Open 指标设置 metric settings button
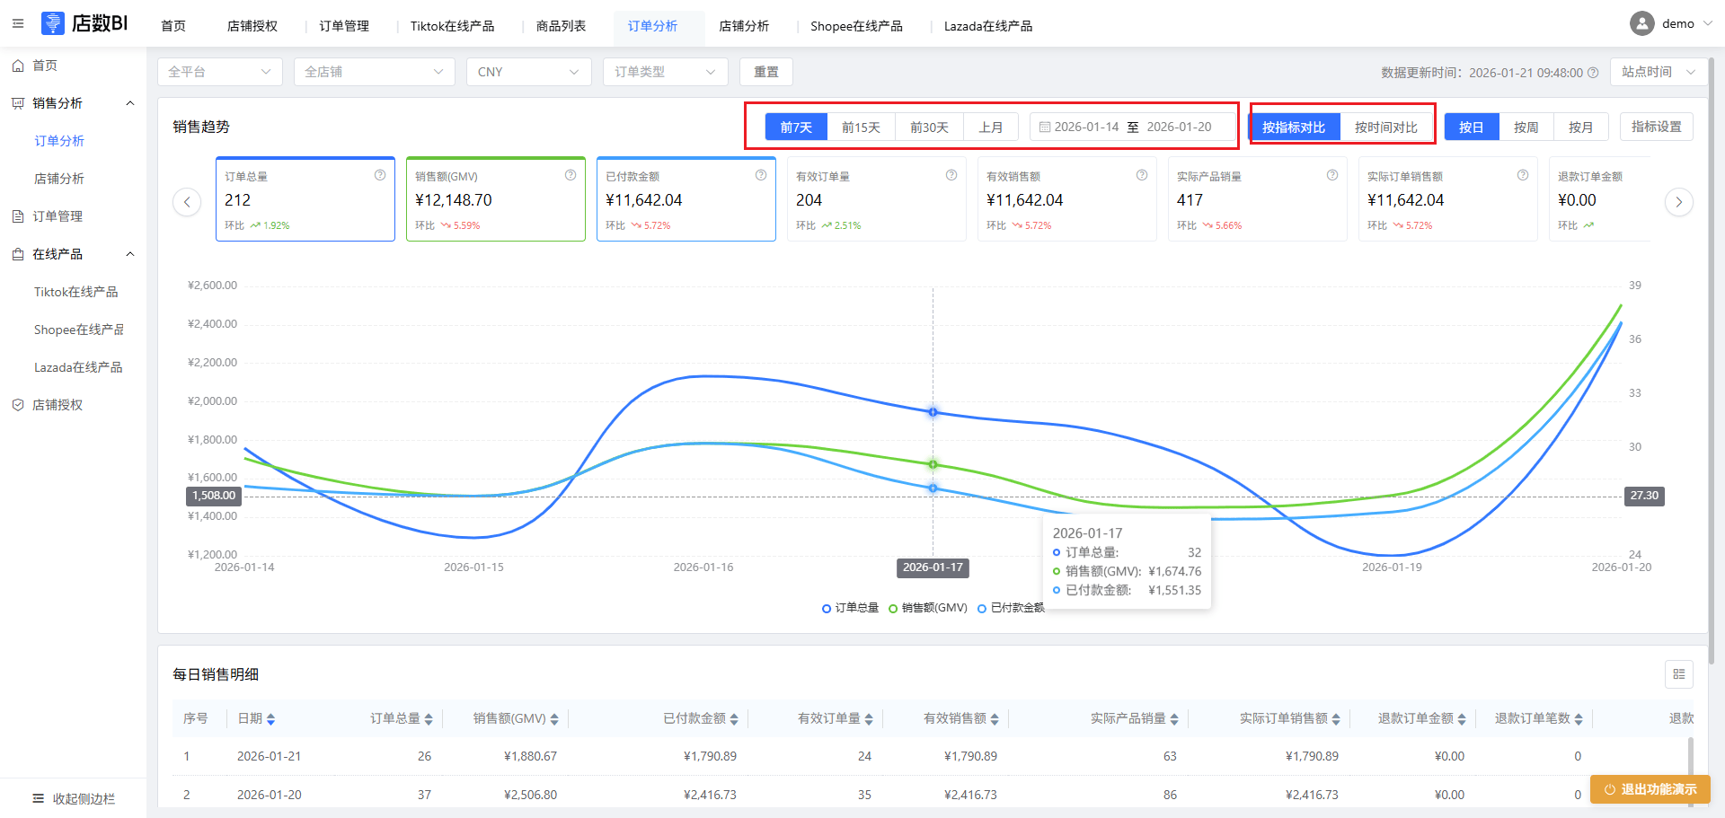The width and height of the screenshot is (1725, 818). (1656, 128)
